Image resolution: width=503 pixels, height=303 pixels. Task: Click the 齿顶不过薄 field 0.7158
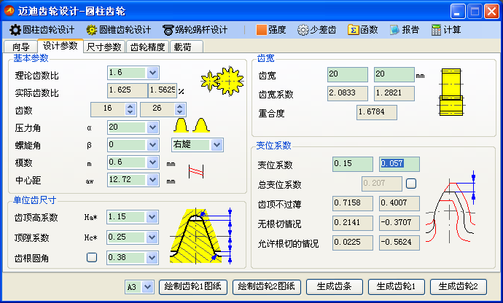[353, 203]
